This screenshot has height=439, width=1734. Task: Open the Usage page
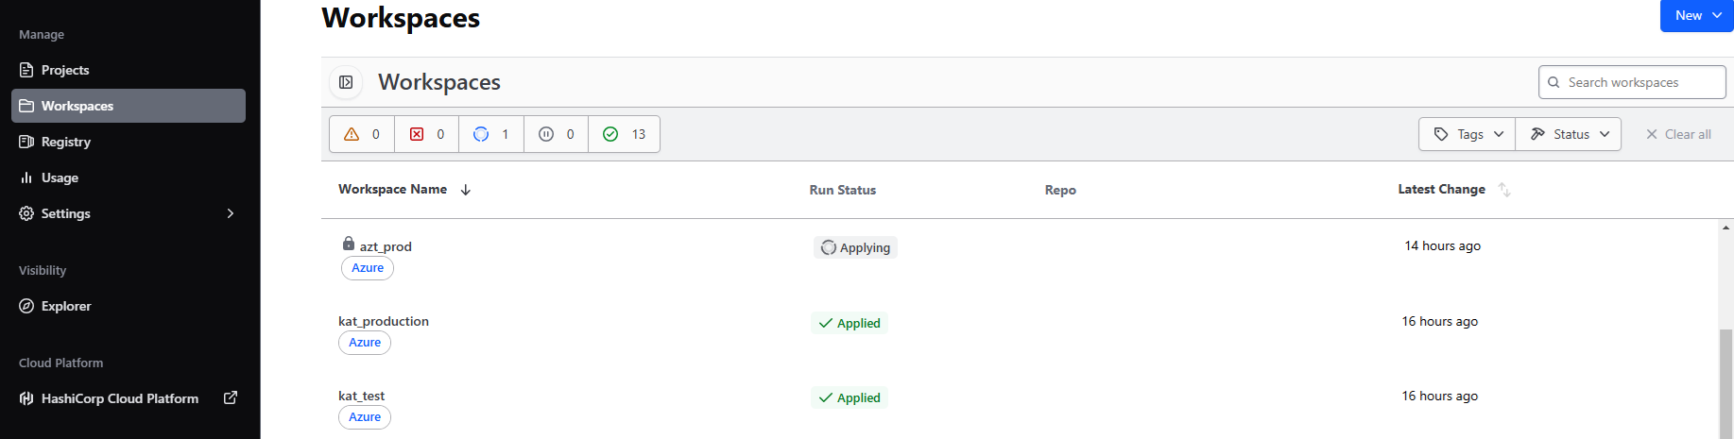(x=60, y=177)
